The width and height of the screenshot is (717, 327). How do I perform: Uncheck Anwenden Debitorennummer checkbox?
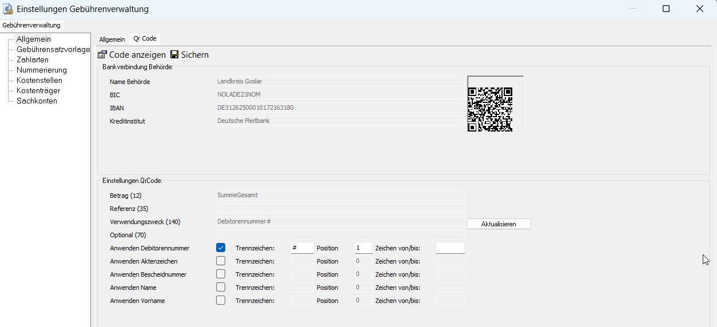221,248
